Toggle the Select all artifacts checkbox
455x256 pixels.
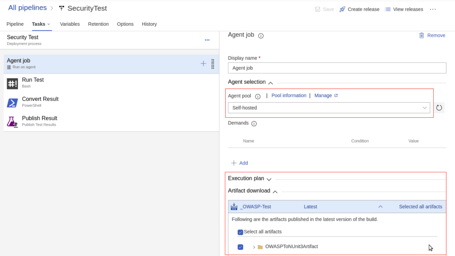[x=240, y=232]
